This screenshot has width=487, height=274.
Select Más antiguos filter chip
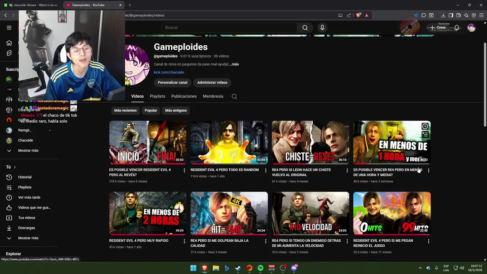tap(176, 110)
